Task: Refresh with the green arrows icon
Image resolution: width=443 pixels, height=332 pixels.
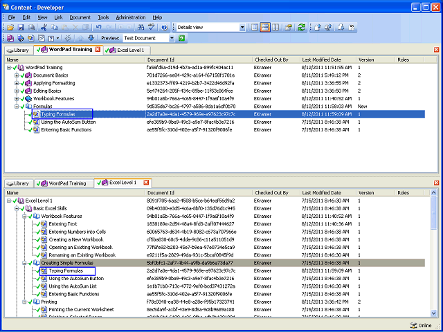Action: [x=302, y=28]
